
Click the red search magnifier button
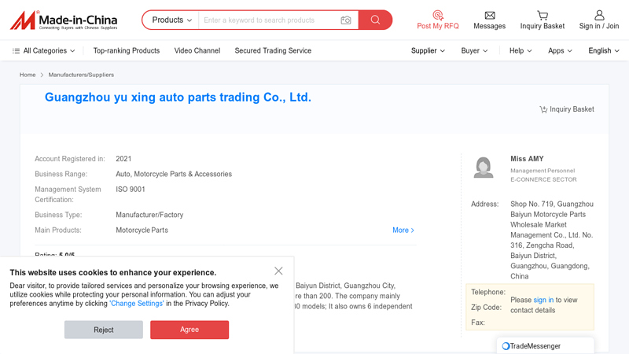(x=375, y=20)
